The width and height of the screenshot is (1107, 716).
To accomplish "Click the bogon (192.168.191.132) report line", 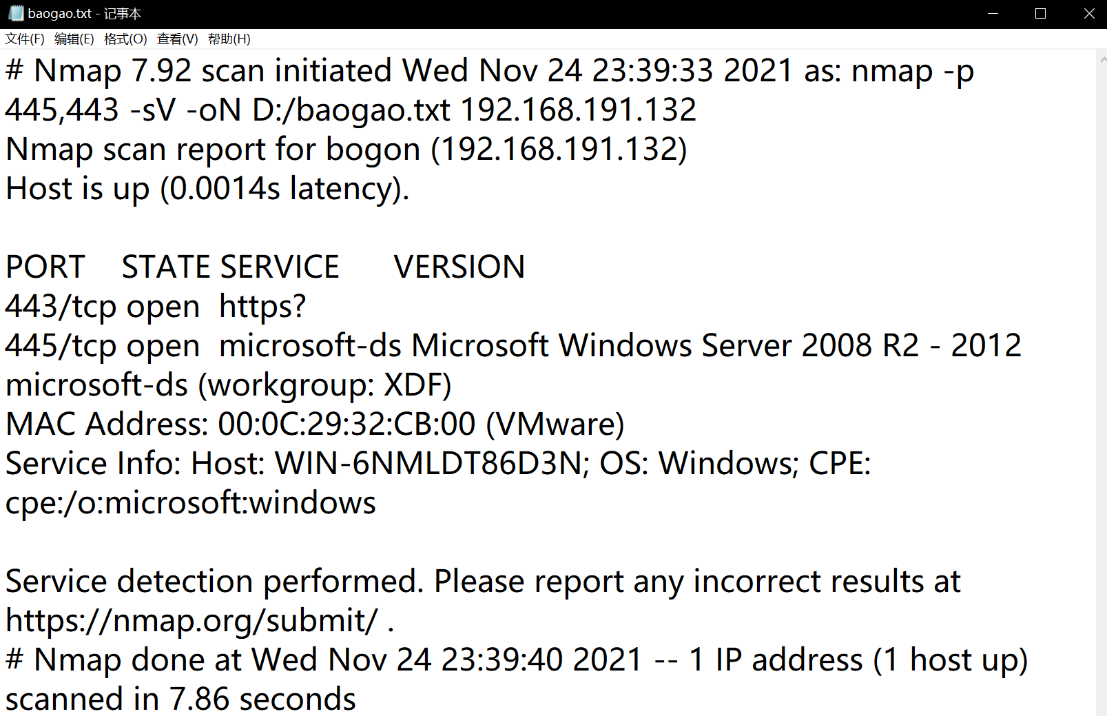I will (x=346, y=150).
